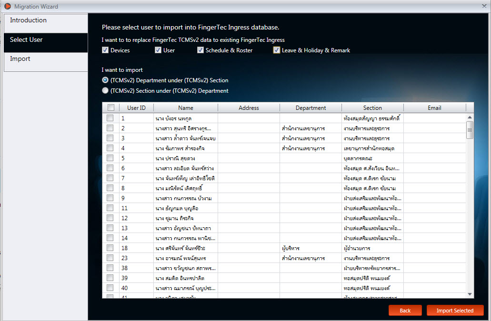The height and width of the screenshot is (321, 491).
Task: Check the select-all header checkbox
Action: pos(111,107)
